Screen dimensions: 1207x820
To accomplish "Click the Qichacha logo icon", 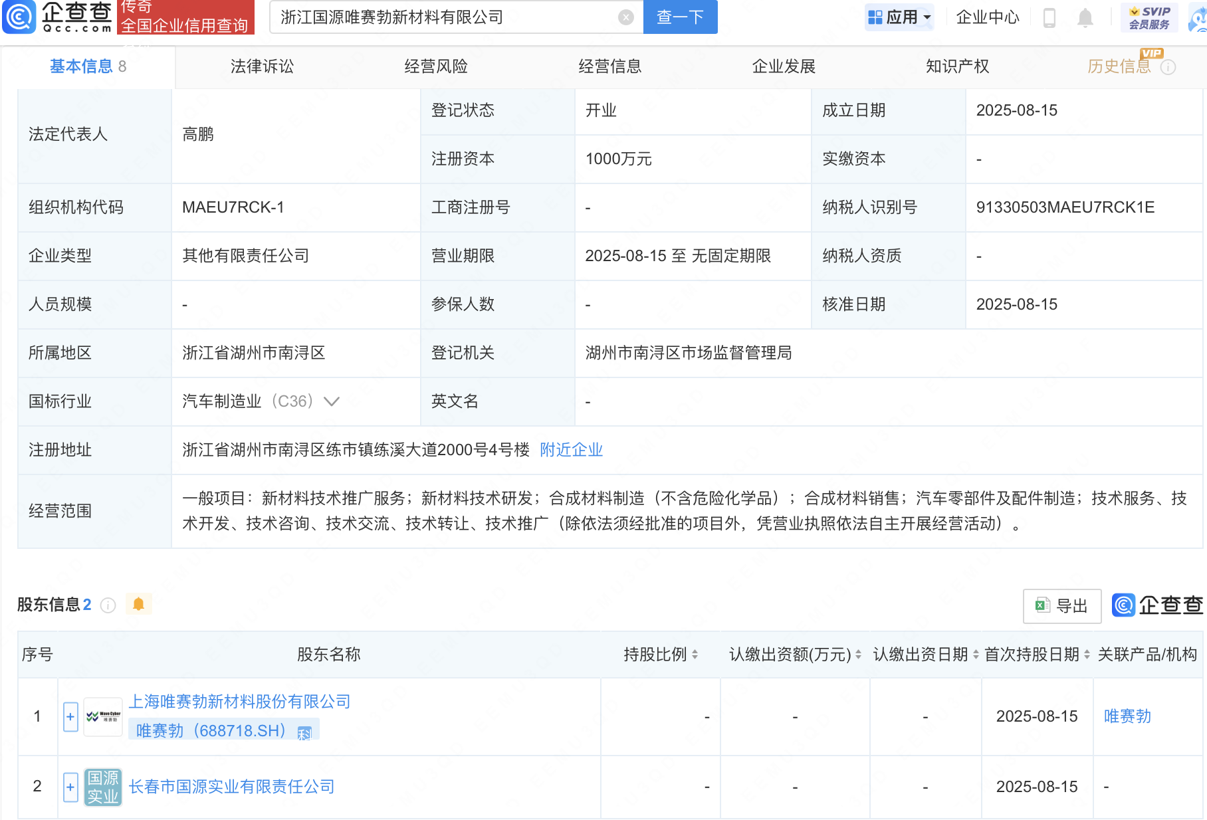I will pos(19,17).
